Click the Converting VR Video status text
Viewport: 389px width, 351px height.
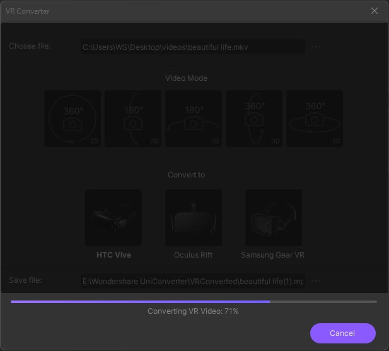click(x=193, y=311)
